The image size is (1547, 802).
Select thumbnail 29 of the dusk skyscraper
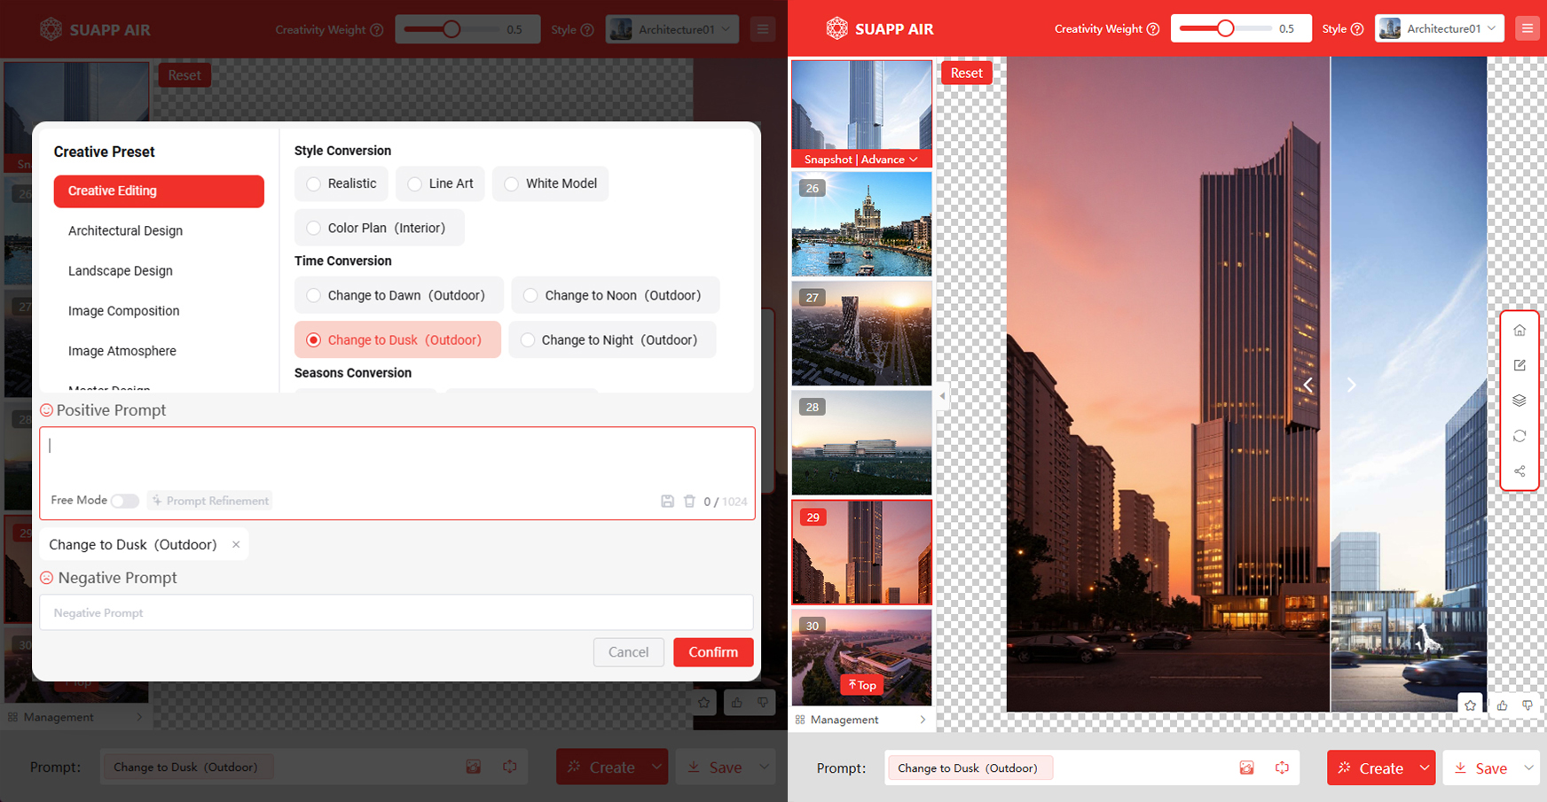[x=861, y=552]
